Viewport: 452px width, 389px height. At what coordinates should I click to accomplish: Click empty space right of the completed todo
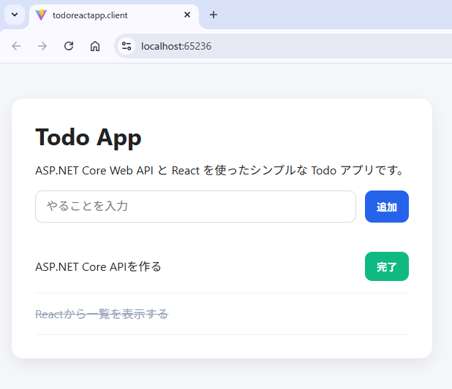click(x=307, y=314)
